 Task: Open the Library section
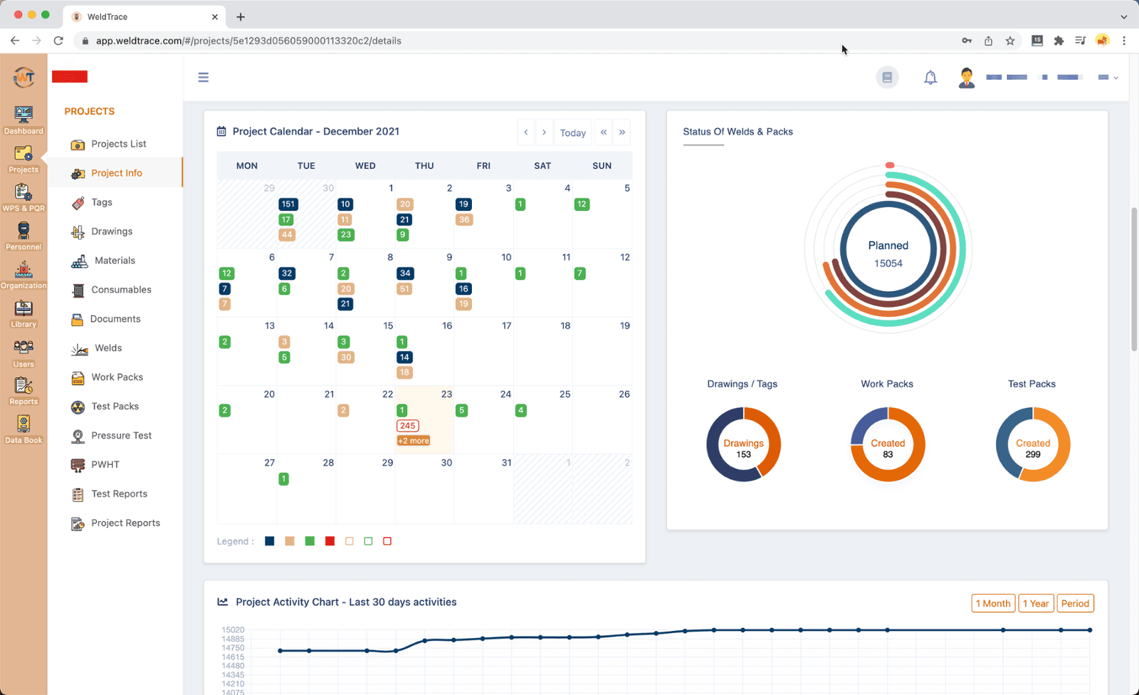pyautogui.click(x=23, y=311)
